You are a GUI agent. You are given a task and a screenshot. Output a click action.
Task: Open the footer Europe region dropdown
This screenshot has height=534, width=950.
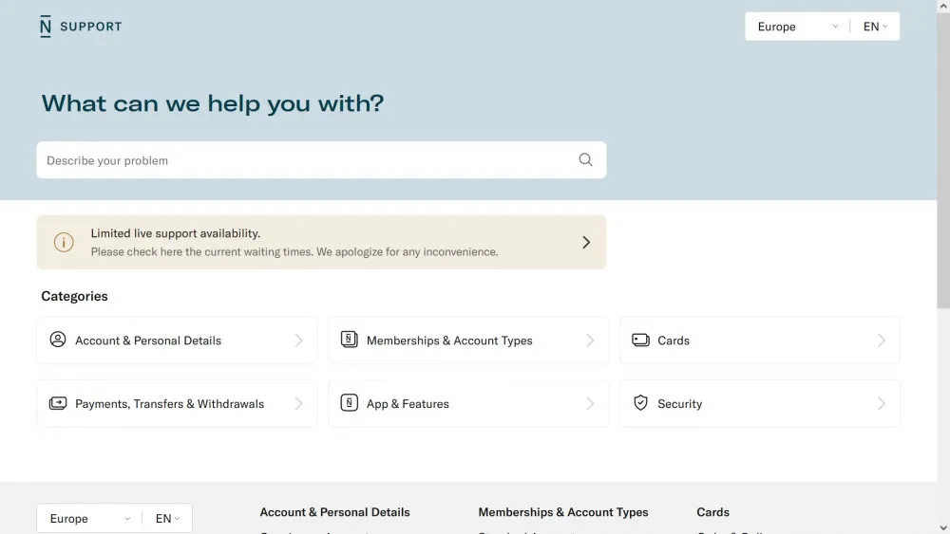tap(89, 518)
